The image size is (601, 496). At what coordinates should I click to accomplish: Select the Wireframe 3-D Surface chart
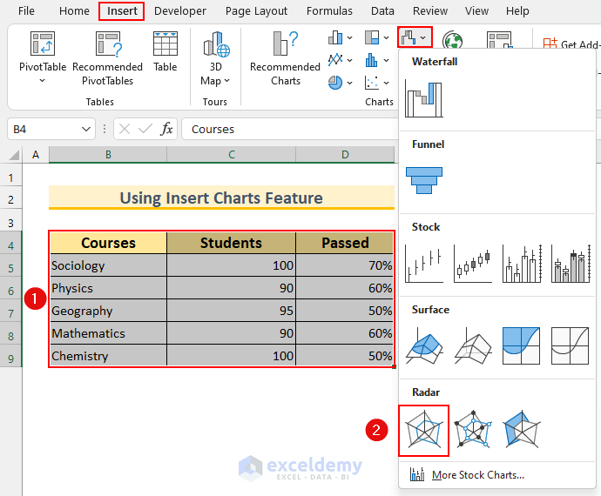coord(473,345)
